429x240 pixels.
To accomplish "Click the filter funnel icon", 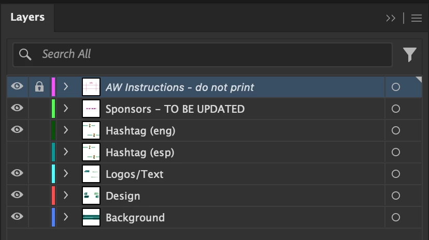I will click(410, 54).
